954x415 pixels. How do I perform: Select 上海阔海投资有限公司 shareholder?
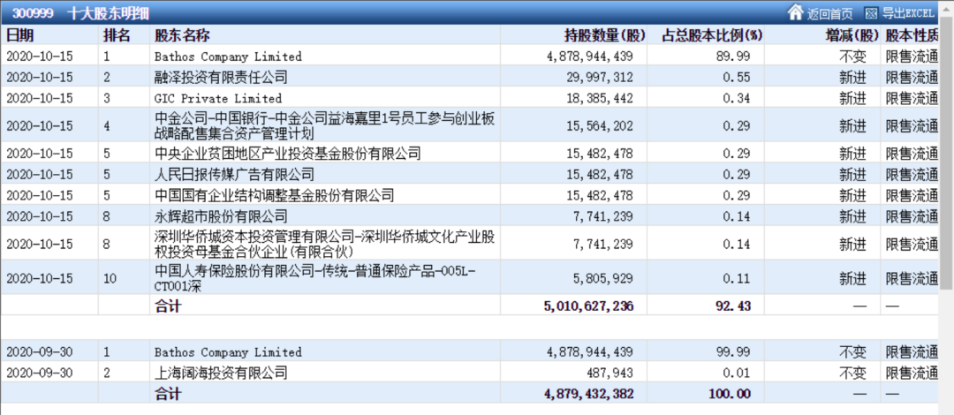[x=221, y=373]
